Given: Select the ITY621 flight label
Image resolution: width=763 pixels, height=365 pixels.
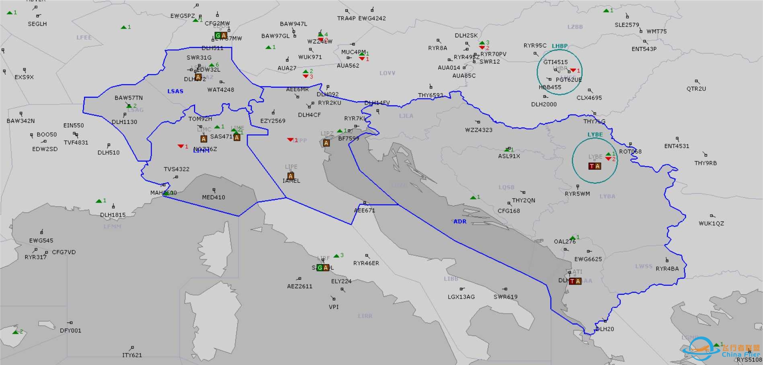Looking at the screenshot, I should click(132, 355).
